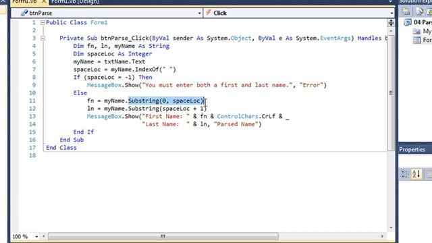This screenshot has height=243, width=432.
Task: Collapse the Public Class Form1 outlining region
Action: pos(43,22)
